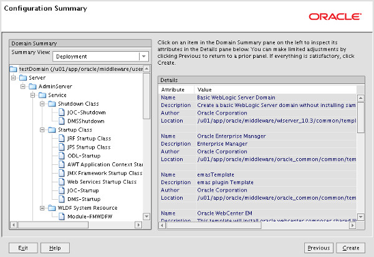374x257 pixels.
Task: Select Module-FMWDFW tree item
Action: 90,217
